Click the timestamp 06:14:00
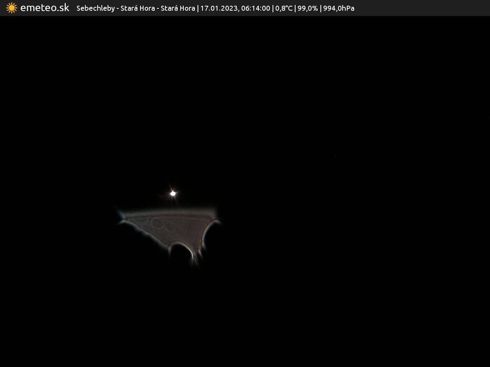 (x=255, y=8)
